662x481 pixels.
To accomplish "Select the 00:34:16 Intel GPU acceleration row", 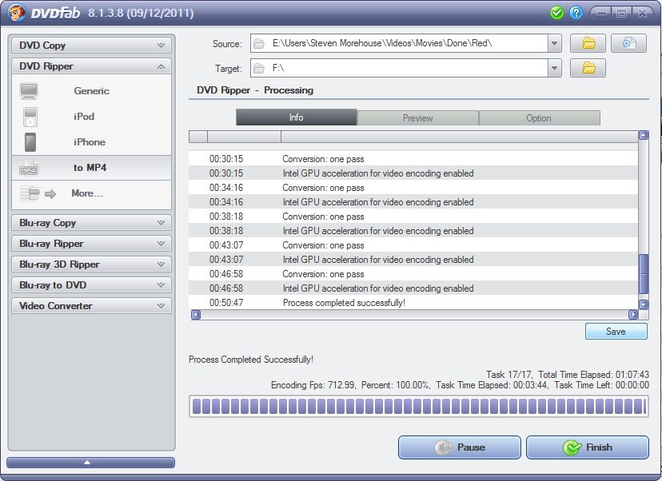I will [413, 202].
